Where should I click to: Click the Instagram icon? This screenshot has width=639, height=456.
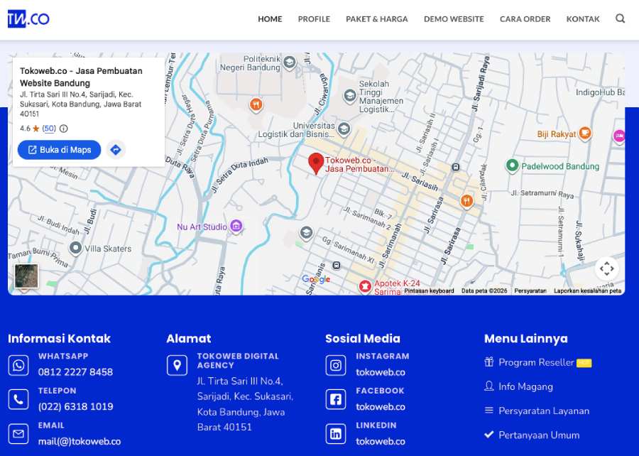pos(336,365)
